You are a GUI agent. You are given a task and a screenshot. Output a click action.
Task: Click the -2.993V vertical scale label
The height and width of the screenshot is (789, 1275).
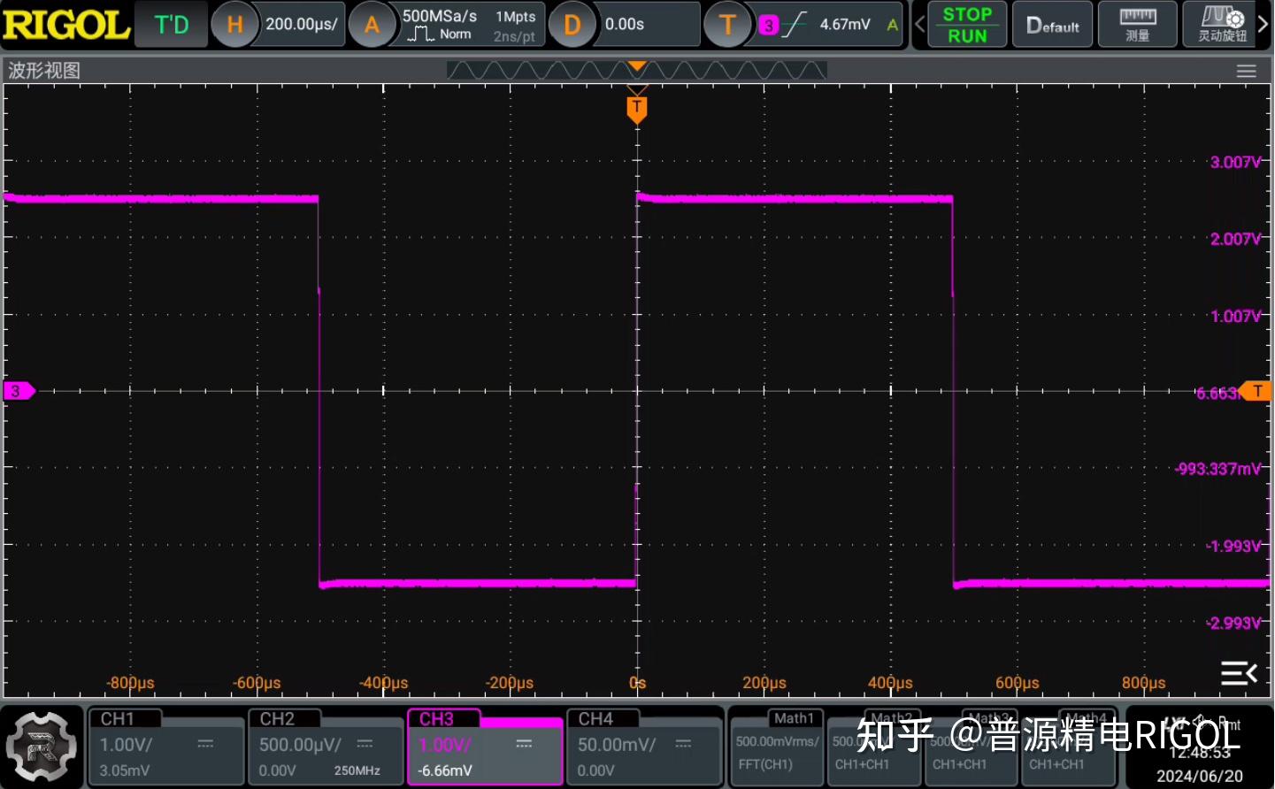1234,623
